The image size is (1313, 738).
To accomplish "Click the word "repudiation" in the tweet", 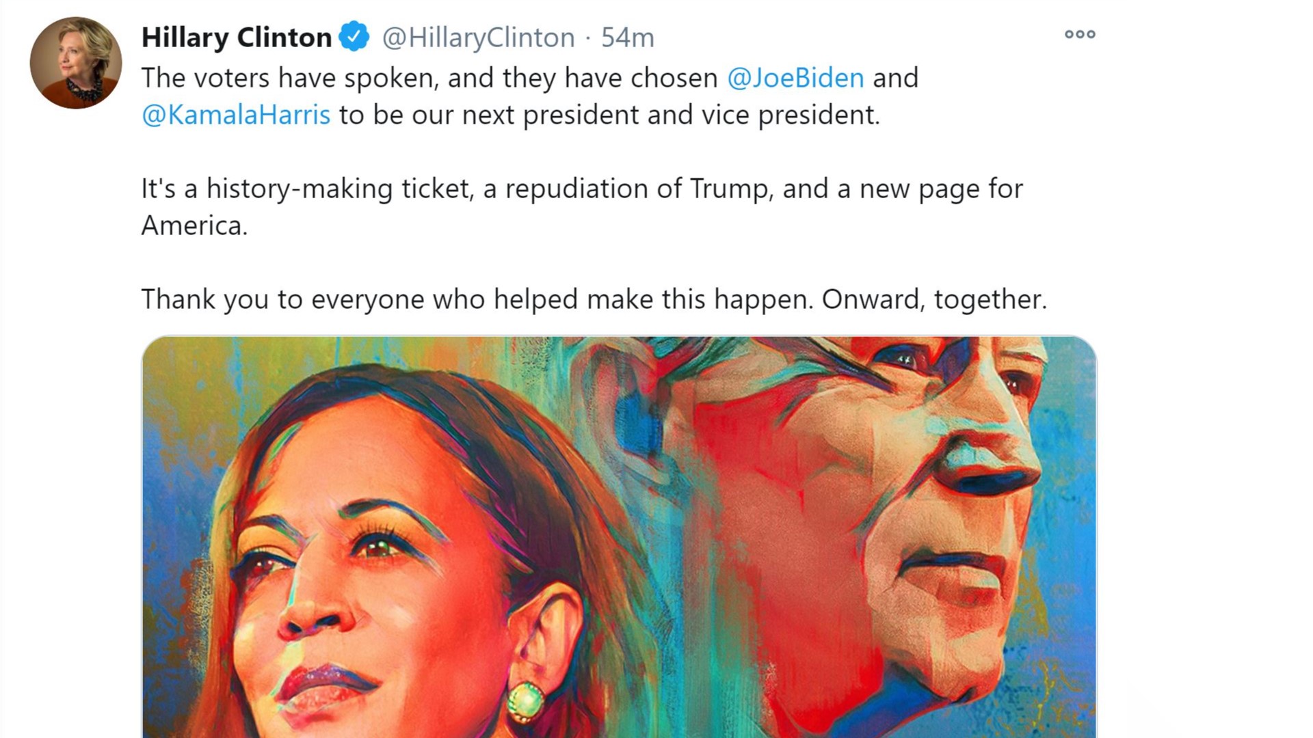I will (x=576, y=189).
